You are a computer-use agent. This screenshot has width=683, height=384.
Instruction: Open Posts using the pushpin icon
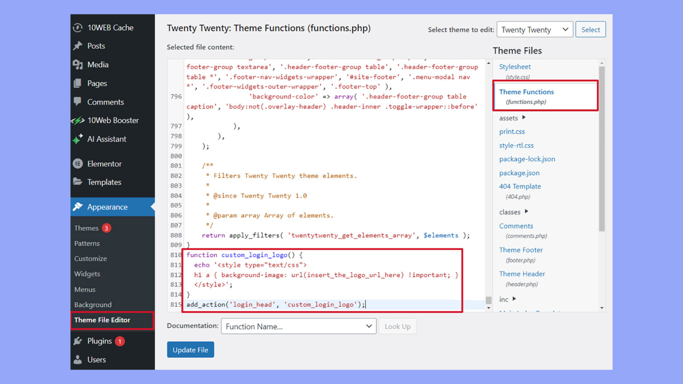[x=78, y=46]
